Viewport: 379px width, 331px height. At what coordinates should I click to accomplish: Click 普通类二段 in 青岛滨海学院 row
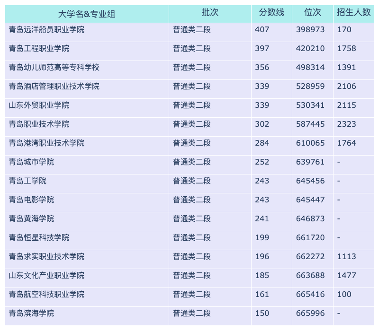(x=192, y=313)
